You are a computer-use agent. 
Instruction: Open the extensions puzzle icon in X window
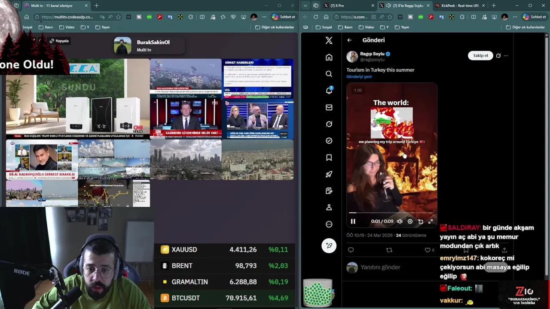click(462, 17)
